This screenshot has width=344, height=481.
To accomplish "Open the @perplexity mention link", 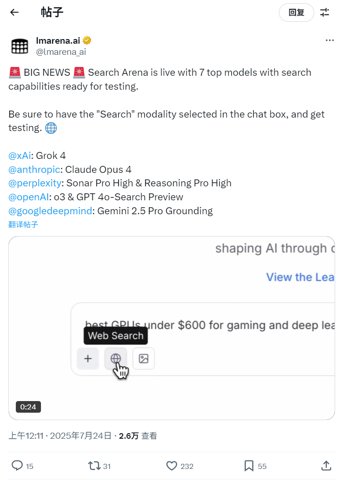I will tap(35, 183).
